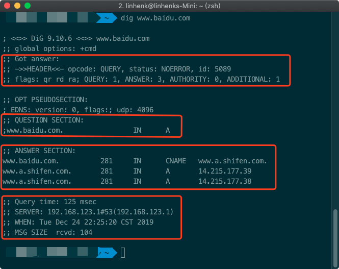Image resolution: width=339 pixels, height=269 pixels.
Task: Click the yellow minimize window button
Action: pos(17,6)
